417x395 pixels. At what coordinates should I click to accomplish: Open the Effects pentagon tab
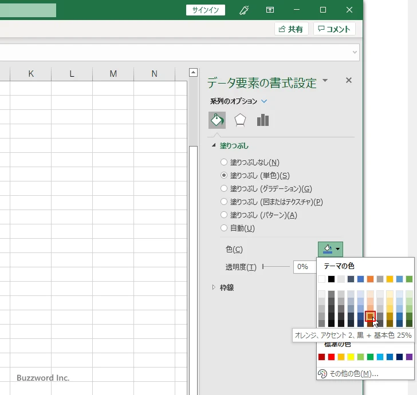click(240, 120)
